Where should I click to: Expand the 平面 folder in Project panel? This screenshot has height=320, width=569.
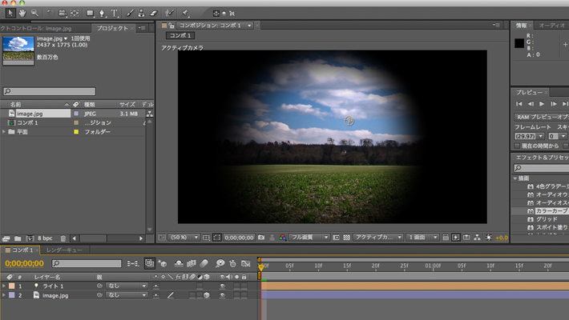pos(5,132)
